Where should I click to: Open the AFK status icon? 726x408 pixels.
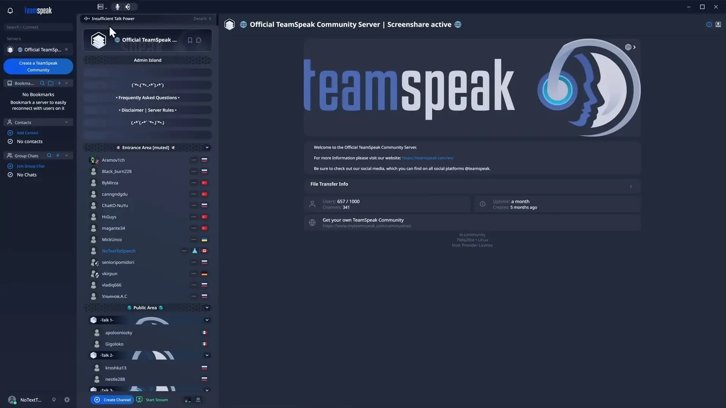pos(100,7)
